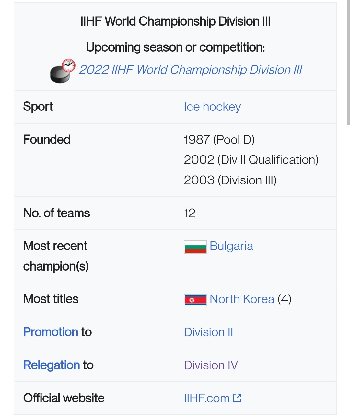Click the external link icon beside IIHF.com

point(237,398)
